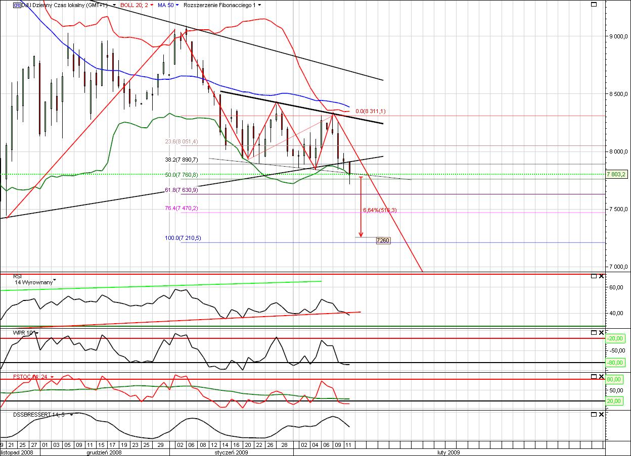The image size is (631, 456).
Task: Open the WPR 10 indicator dropdown
Action: point(37,333)
